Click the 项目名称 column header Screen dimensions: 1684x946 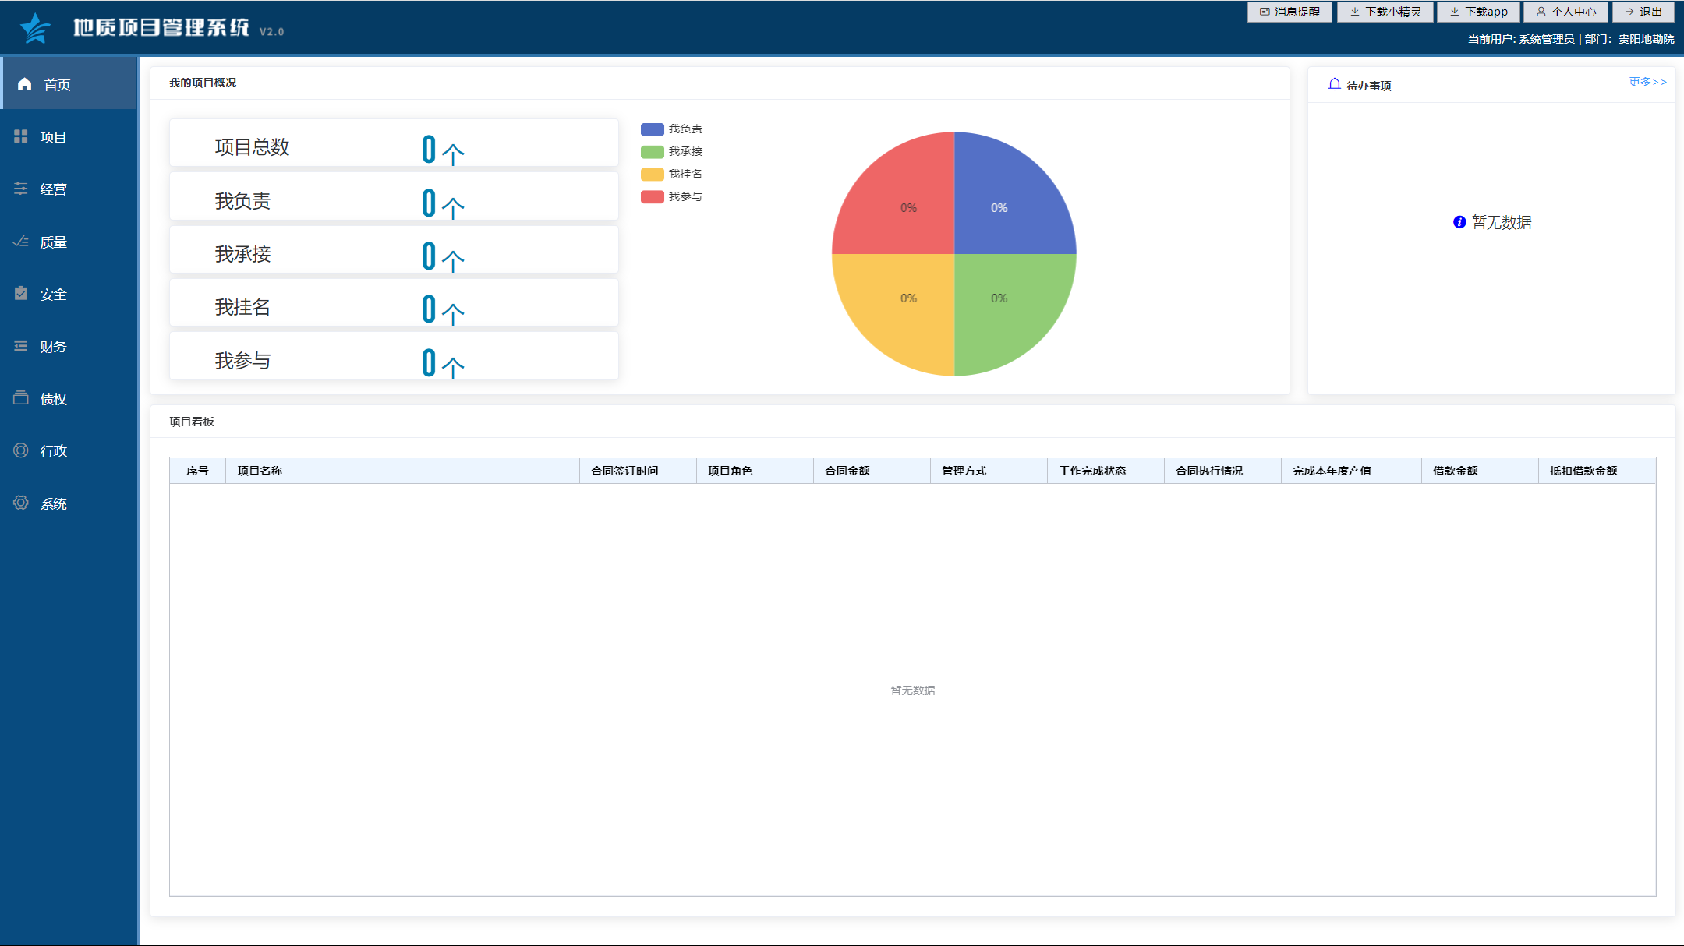260,471
